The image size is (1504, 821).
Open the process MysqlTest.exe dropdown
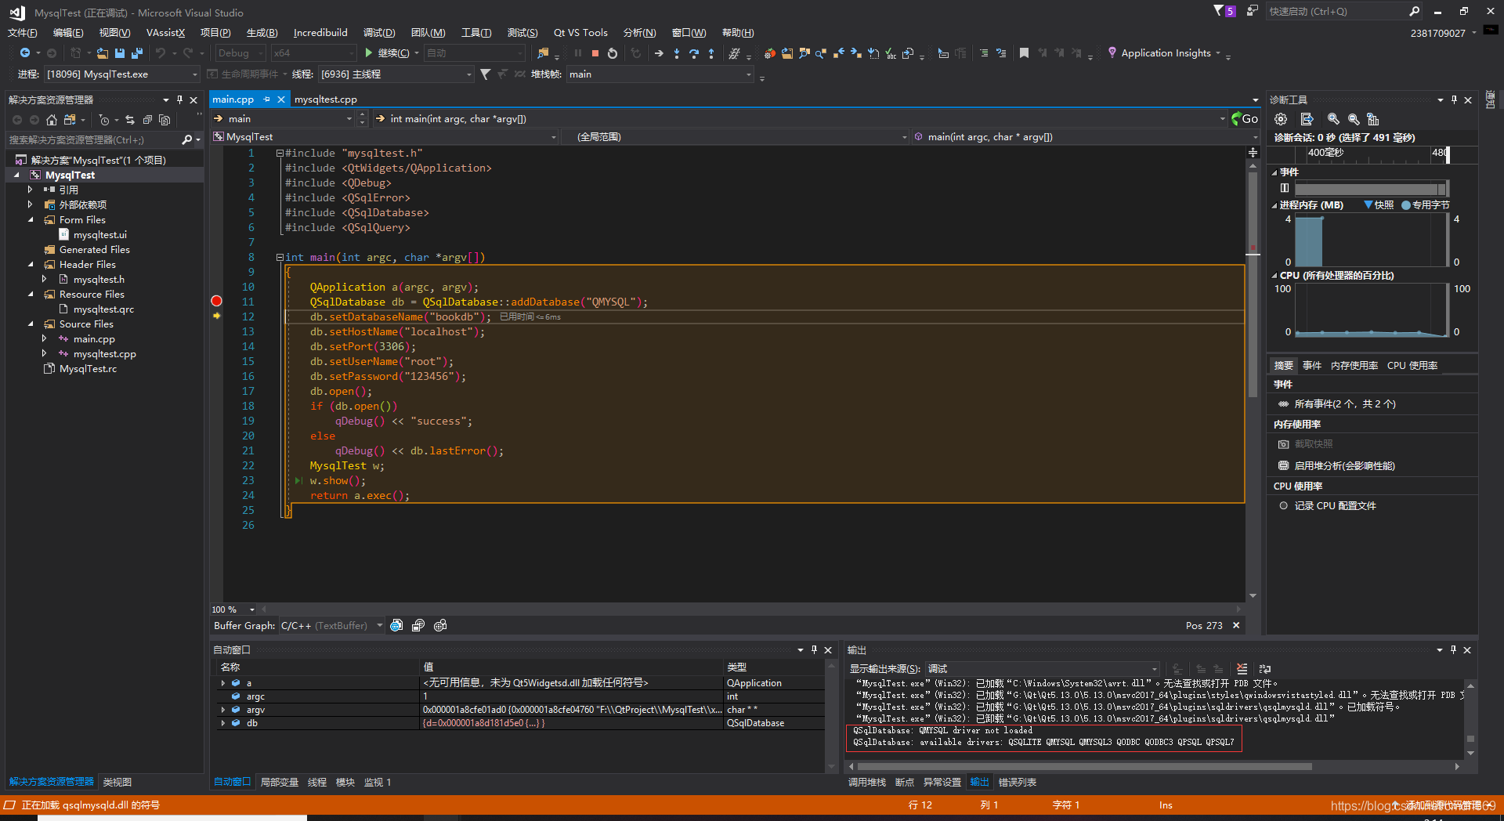pyautogui.click(x=194, y=74)
